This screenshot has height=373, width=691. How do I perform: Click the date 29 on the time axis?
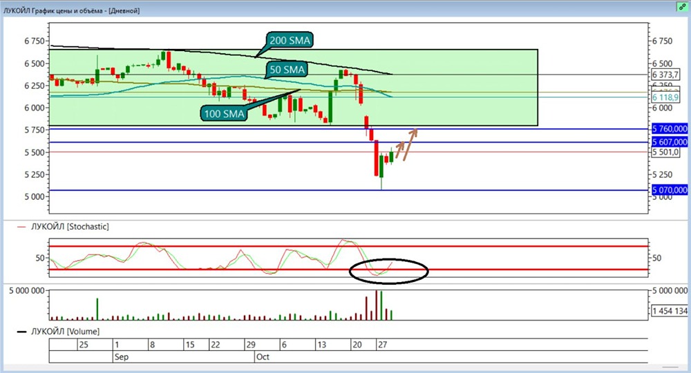click(x=251, y=345)
